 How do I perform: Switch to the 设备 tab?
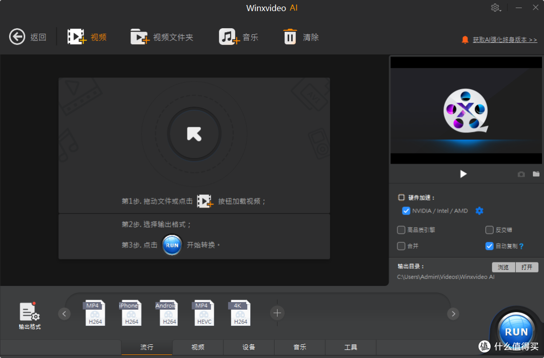click(x=249, y=347)
